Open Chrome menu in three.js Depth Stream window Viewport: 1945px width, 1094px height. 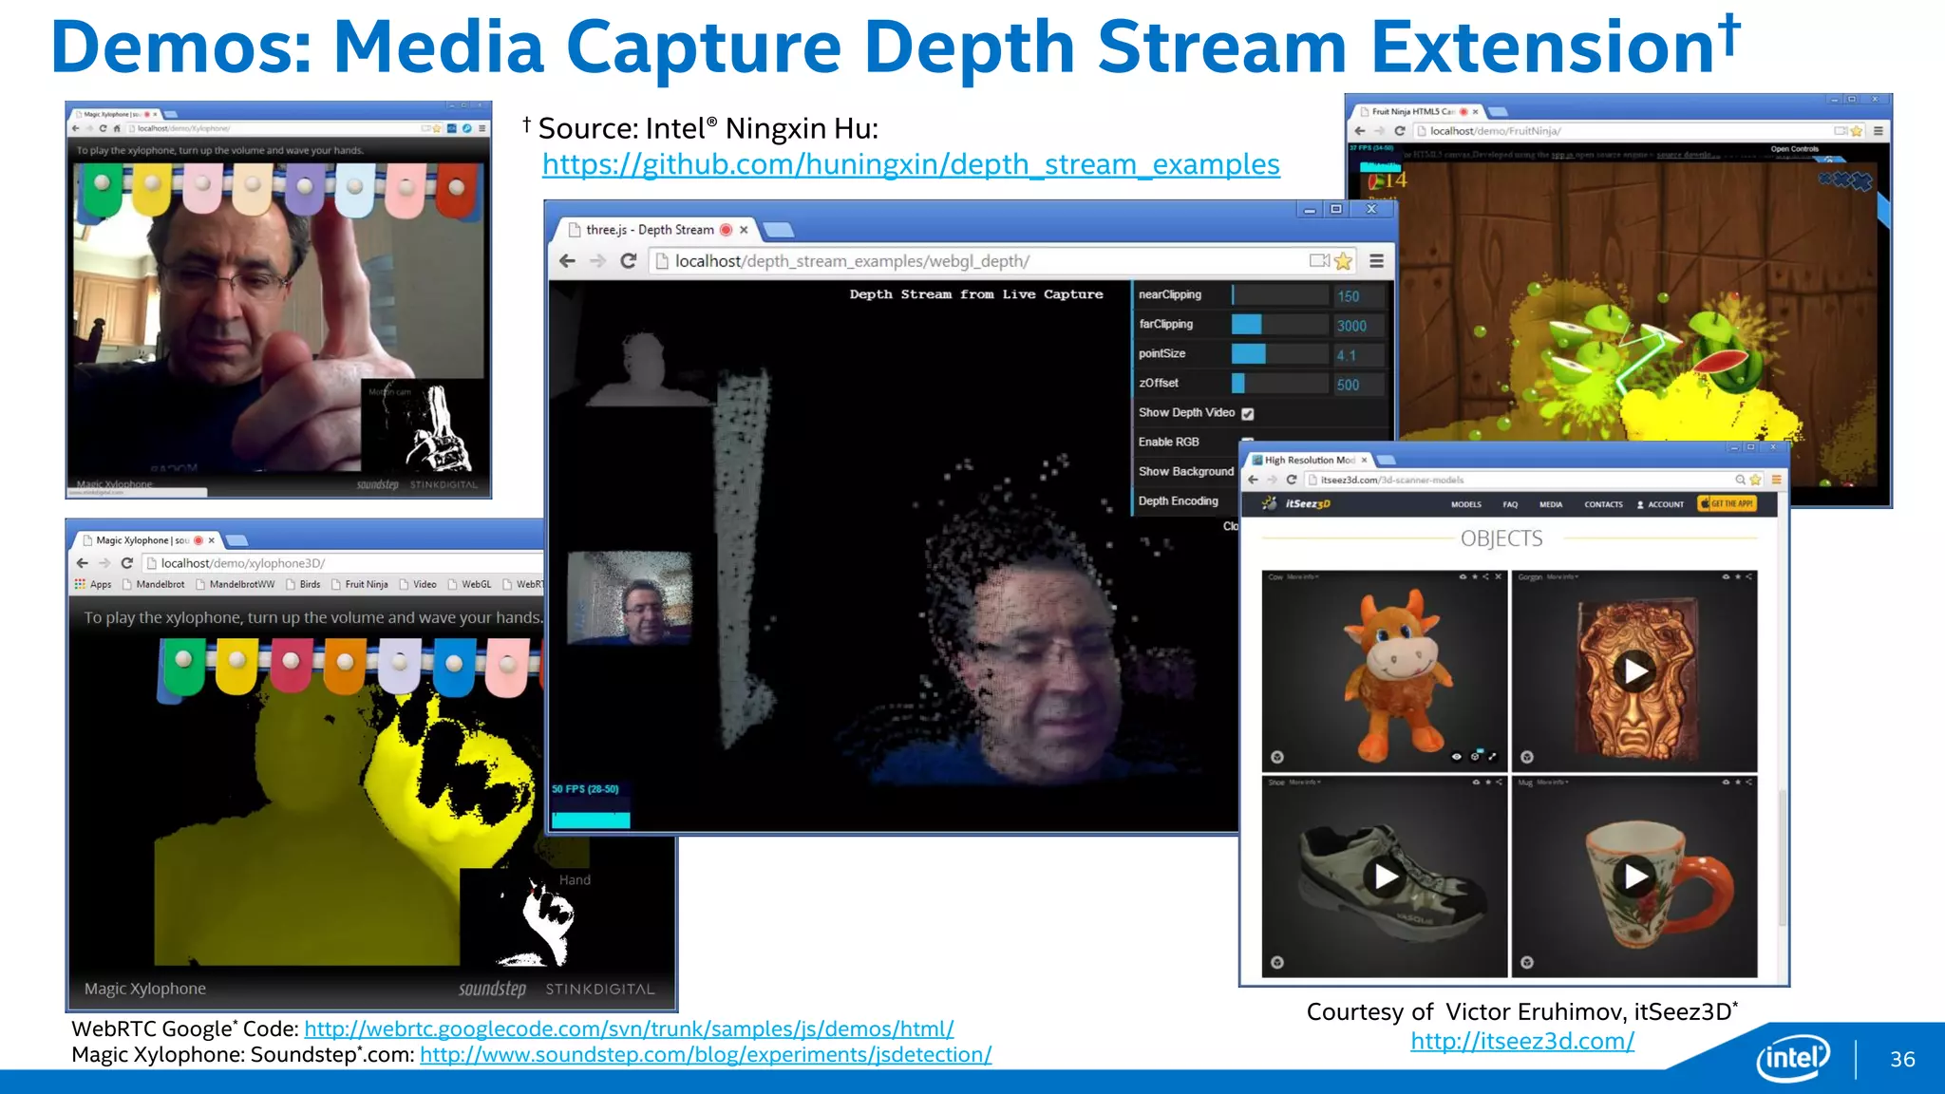[x=1376, y=260]
